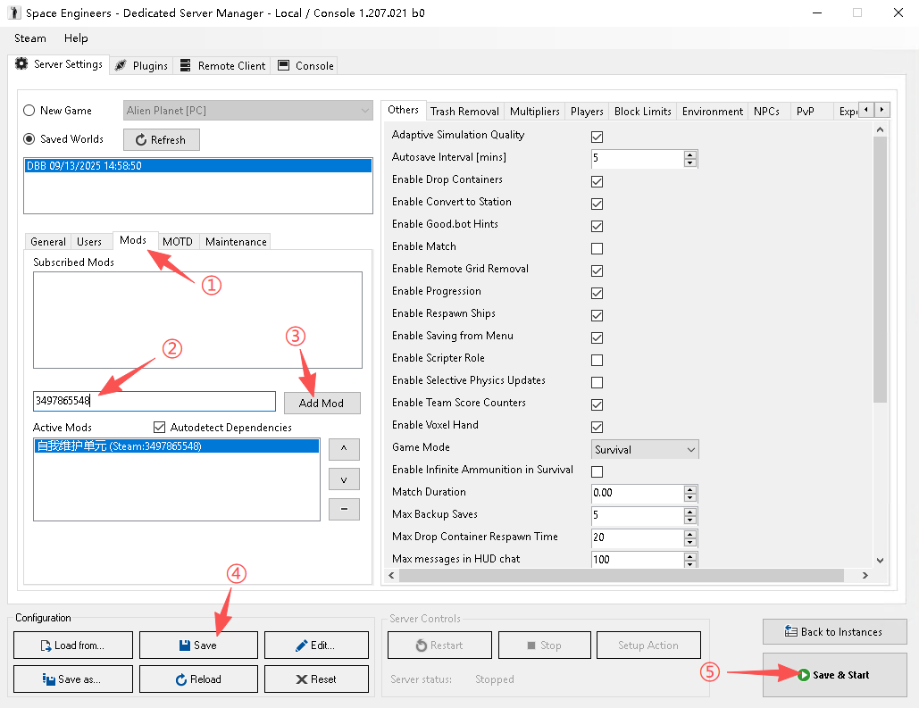Move active mod up with ^ button
This screenshot has height=708, width=919.
344,448
